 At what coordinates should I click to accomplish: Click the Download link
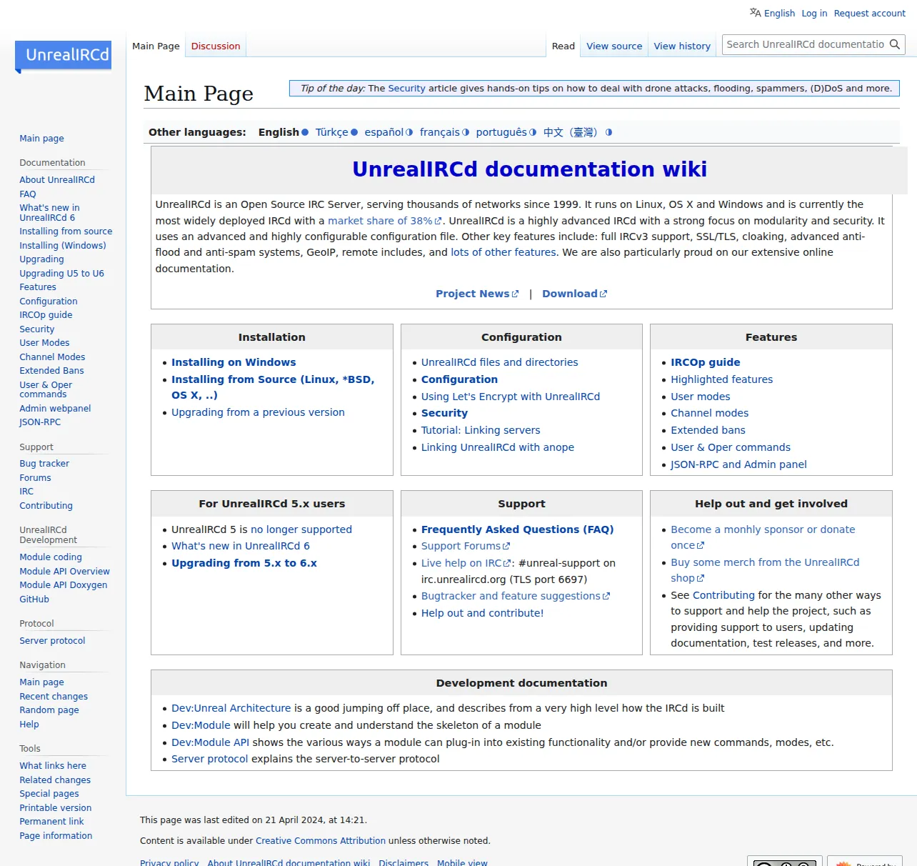pos(570,294)
